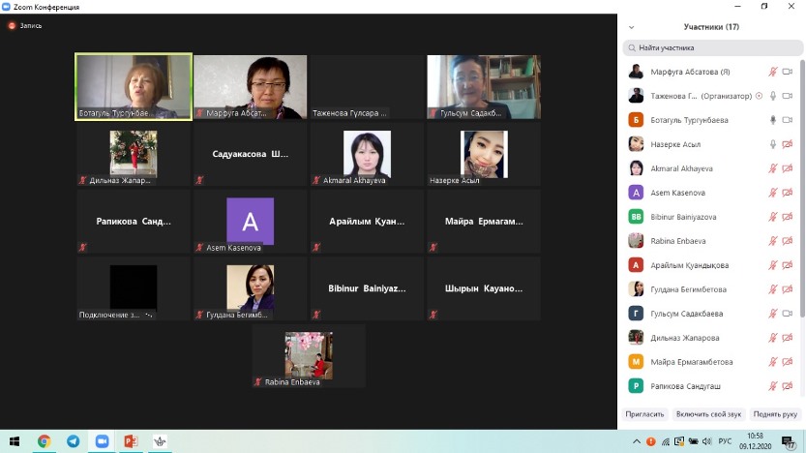Click muted mic icon for Asem Kasenova
The width and height of the screenshot is (806, 453).
[773, 193]
